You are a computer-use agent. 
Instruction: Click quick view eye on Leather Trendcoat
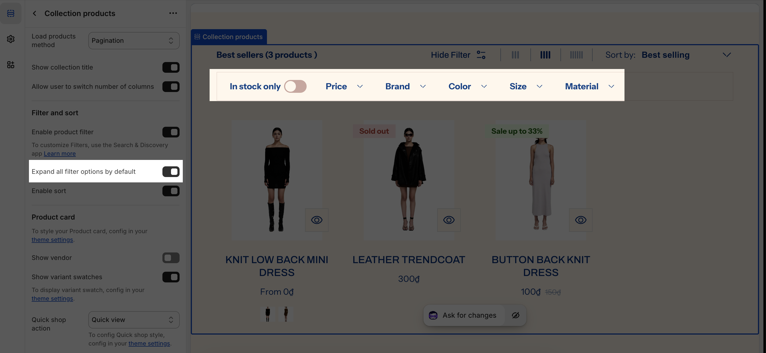[x=449, y=220]
